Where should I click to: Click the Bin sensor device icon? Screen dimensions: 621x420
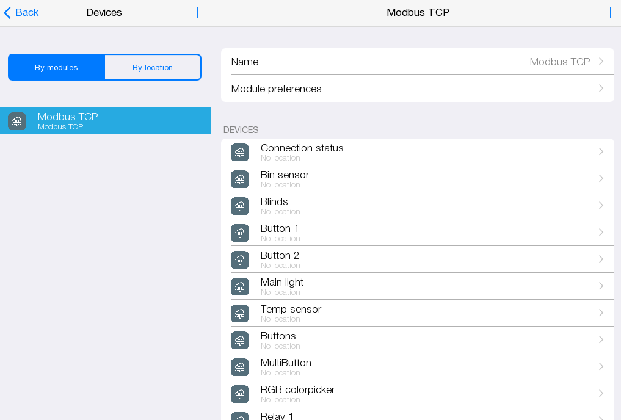(240, 179)
